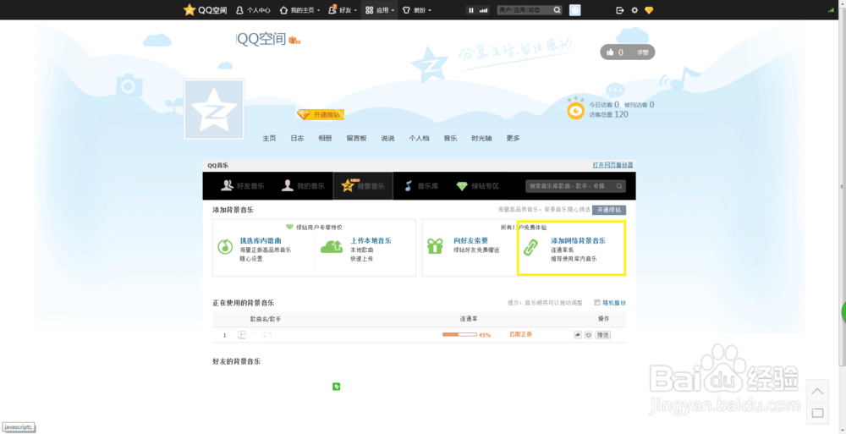Click the visitor eye icon
846x434 pixels.
(x=575, y=110)
